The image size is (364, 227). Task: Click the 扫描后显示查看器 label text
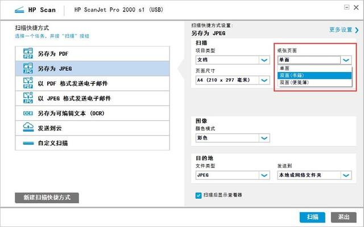222,195
